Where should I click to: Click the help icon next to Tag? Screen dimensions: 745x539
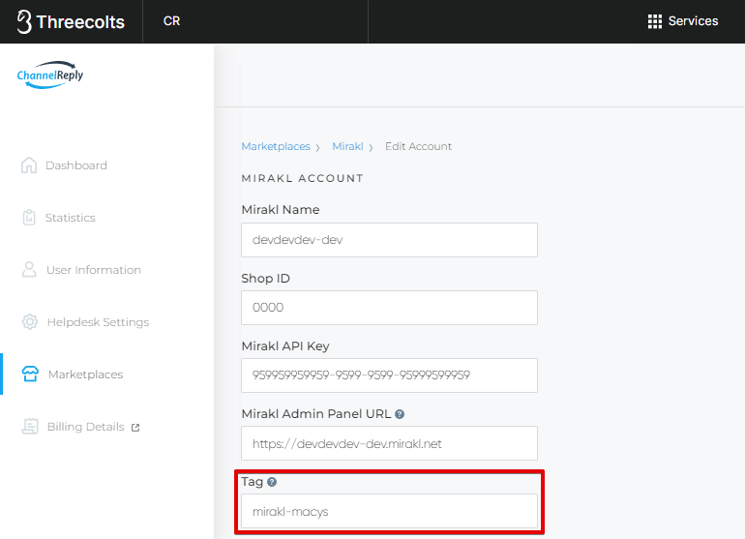click(x=272, y=482)
